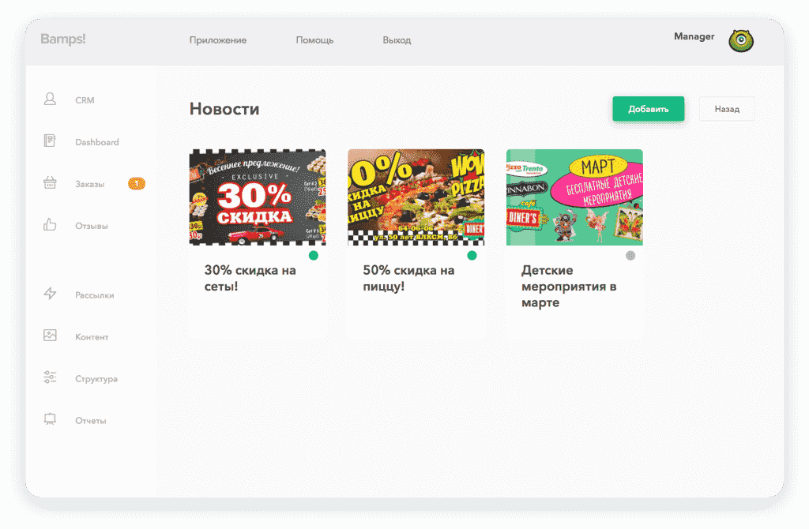Toggle green status dot on 30% скидка card
Image resolution: width=809 pixels, height=529 pixels.
pyautogui.click(x=314, y=256)
